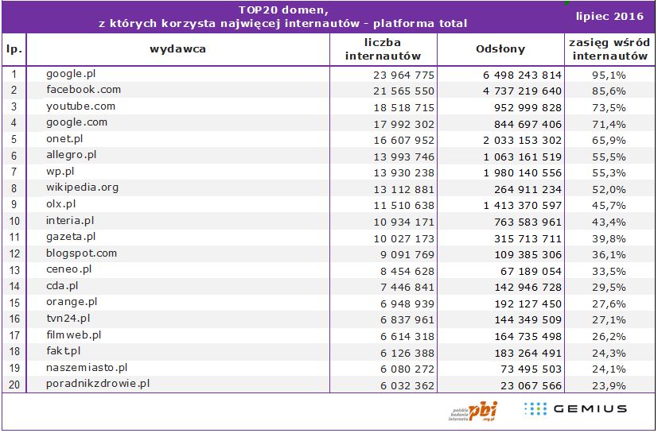The height and width of the screenshot is (433, 658).
Task: Select the page views value 73 495 503
Action: (x=531, y=369)
